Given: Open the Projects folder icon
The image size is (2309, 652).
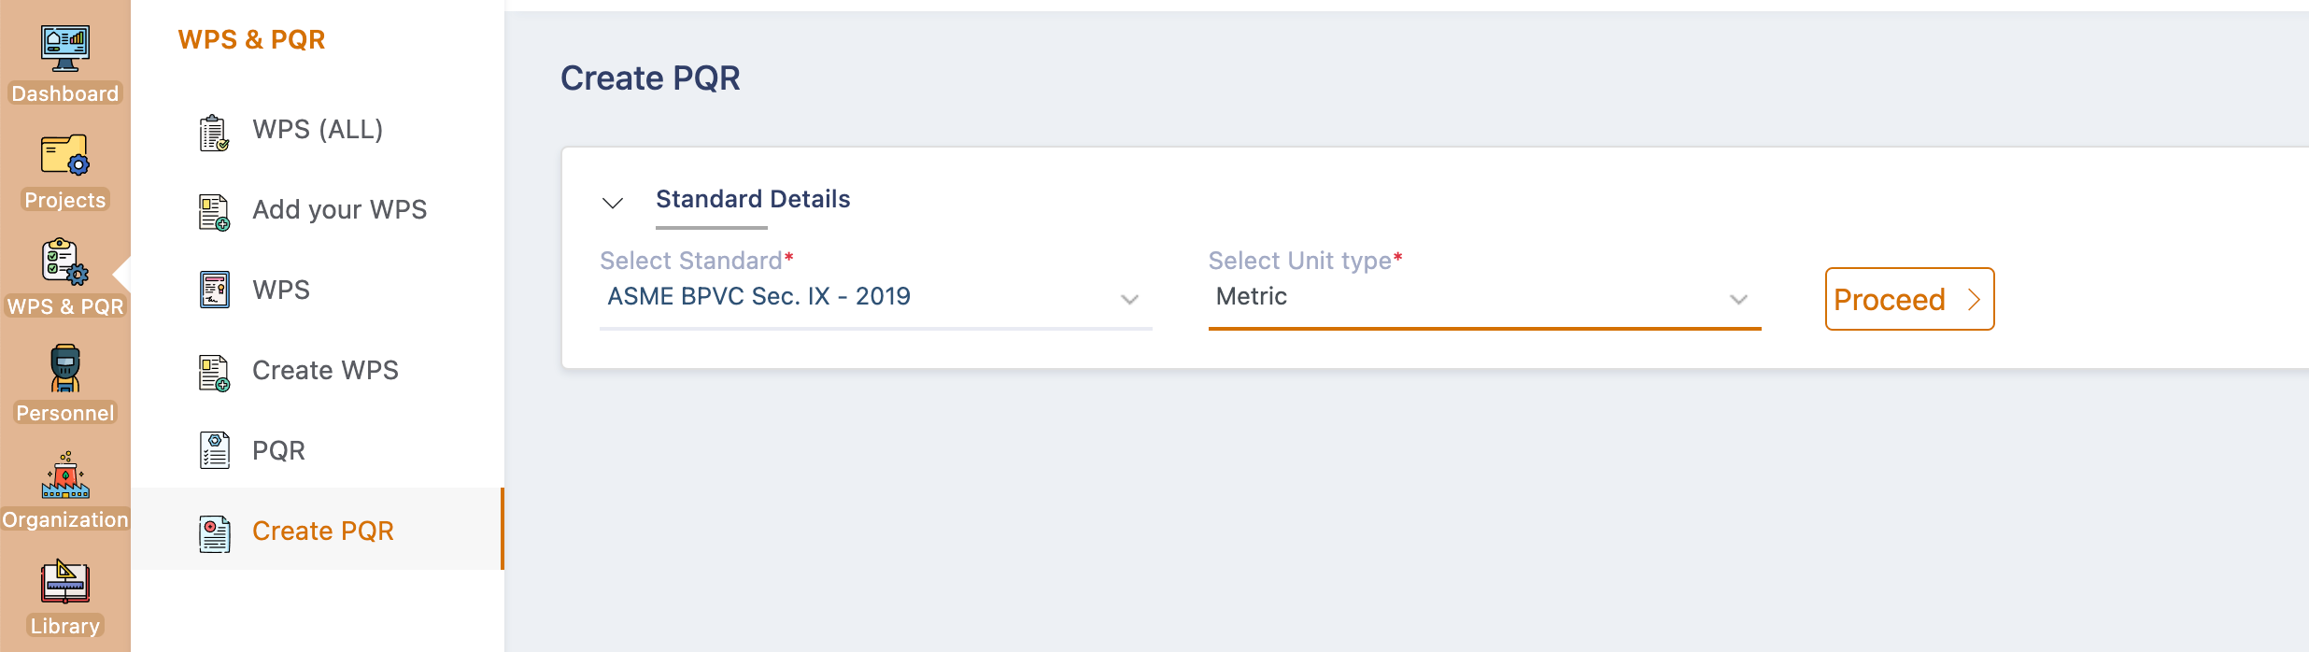Looking at the screenshot, I should click(x=65, y=155).
